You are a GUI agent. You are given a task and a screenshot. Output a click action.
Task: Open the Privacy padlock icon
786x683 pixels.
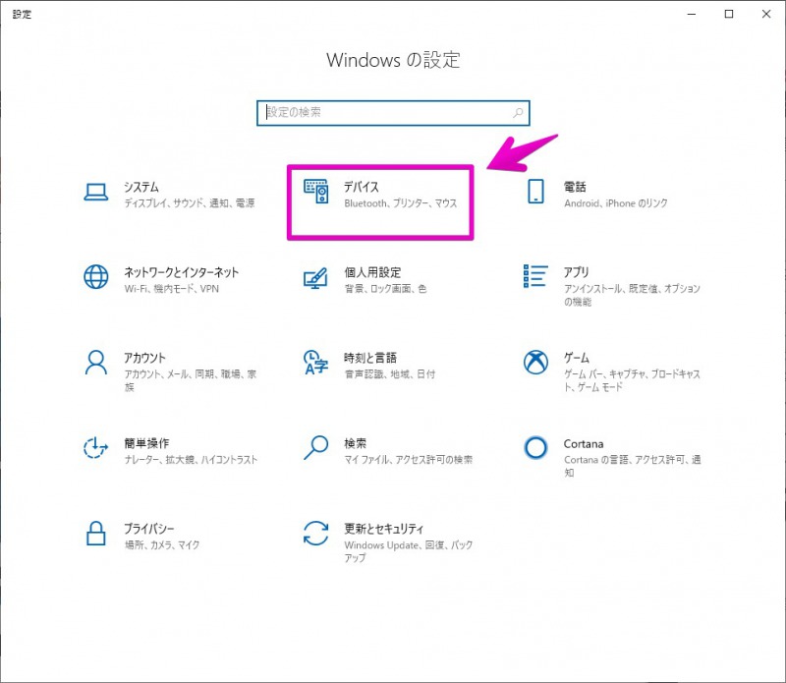95,533
